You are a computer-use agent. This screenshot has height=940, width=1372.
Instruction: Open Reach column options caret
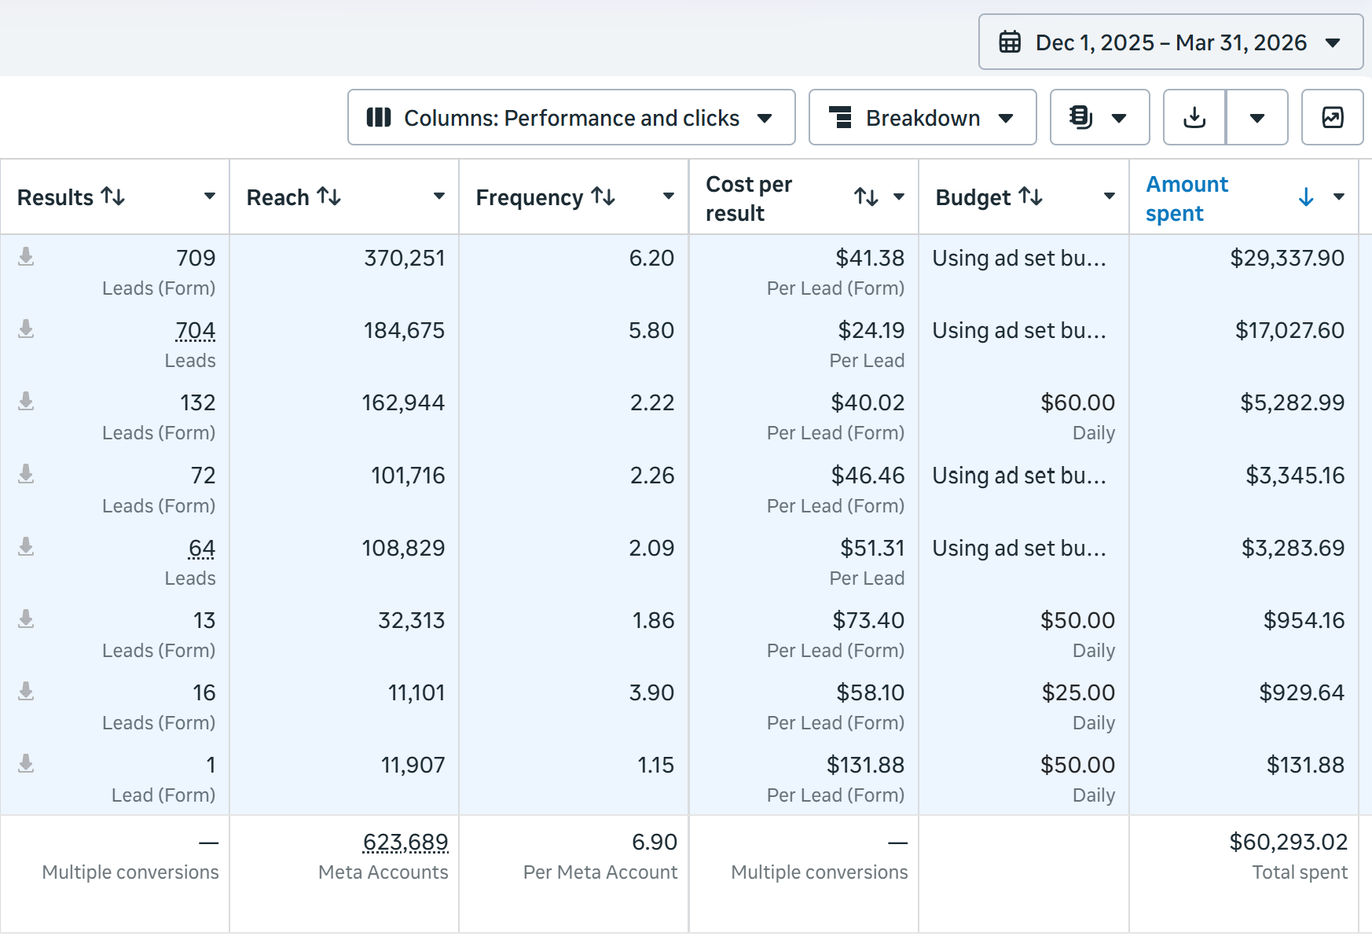coord(439,196)
